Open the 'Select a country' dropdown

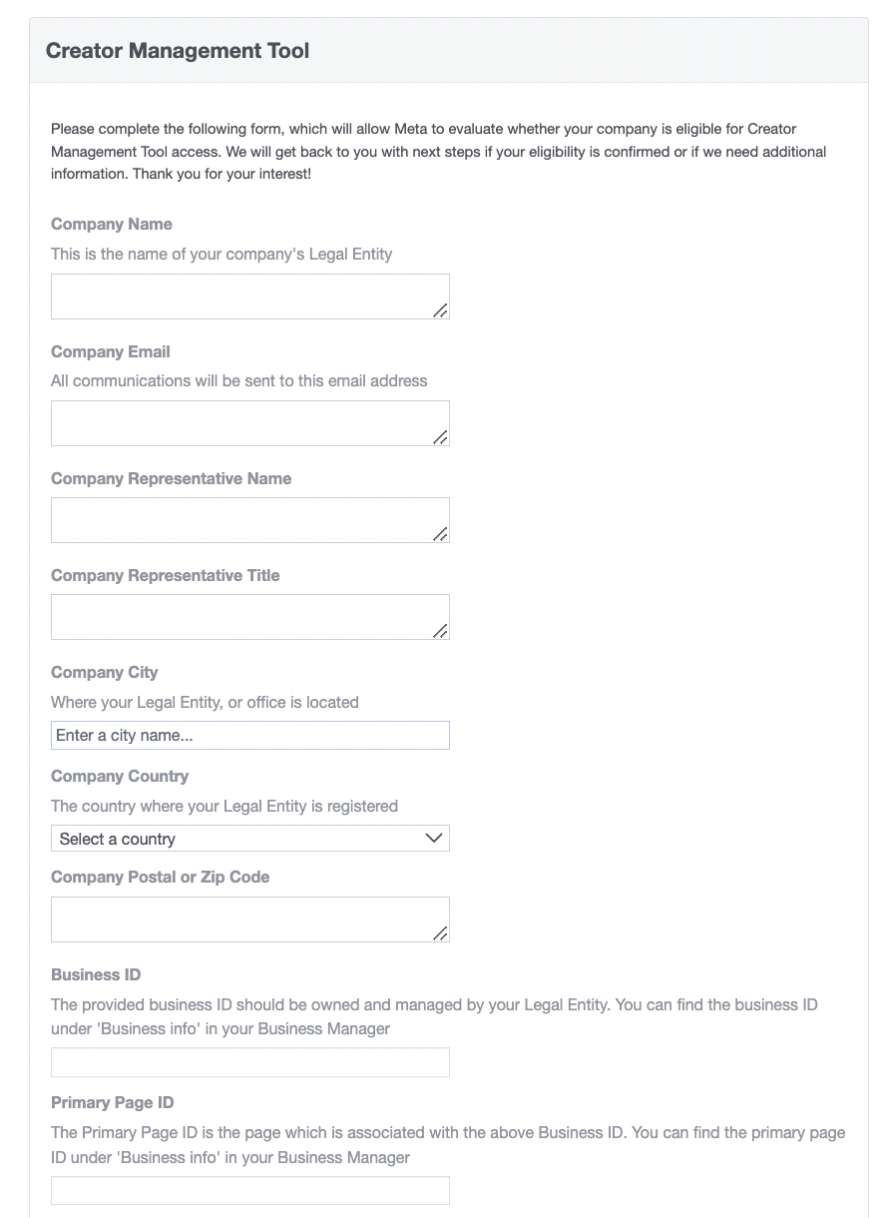249,839
